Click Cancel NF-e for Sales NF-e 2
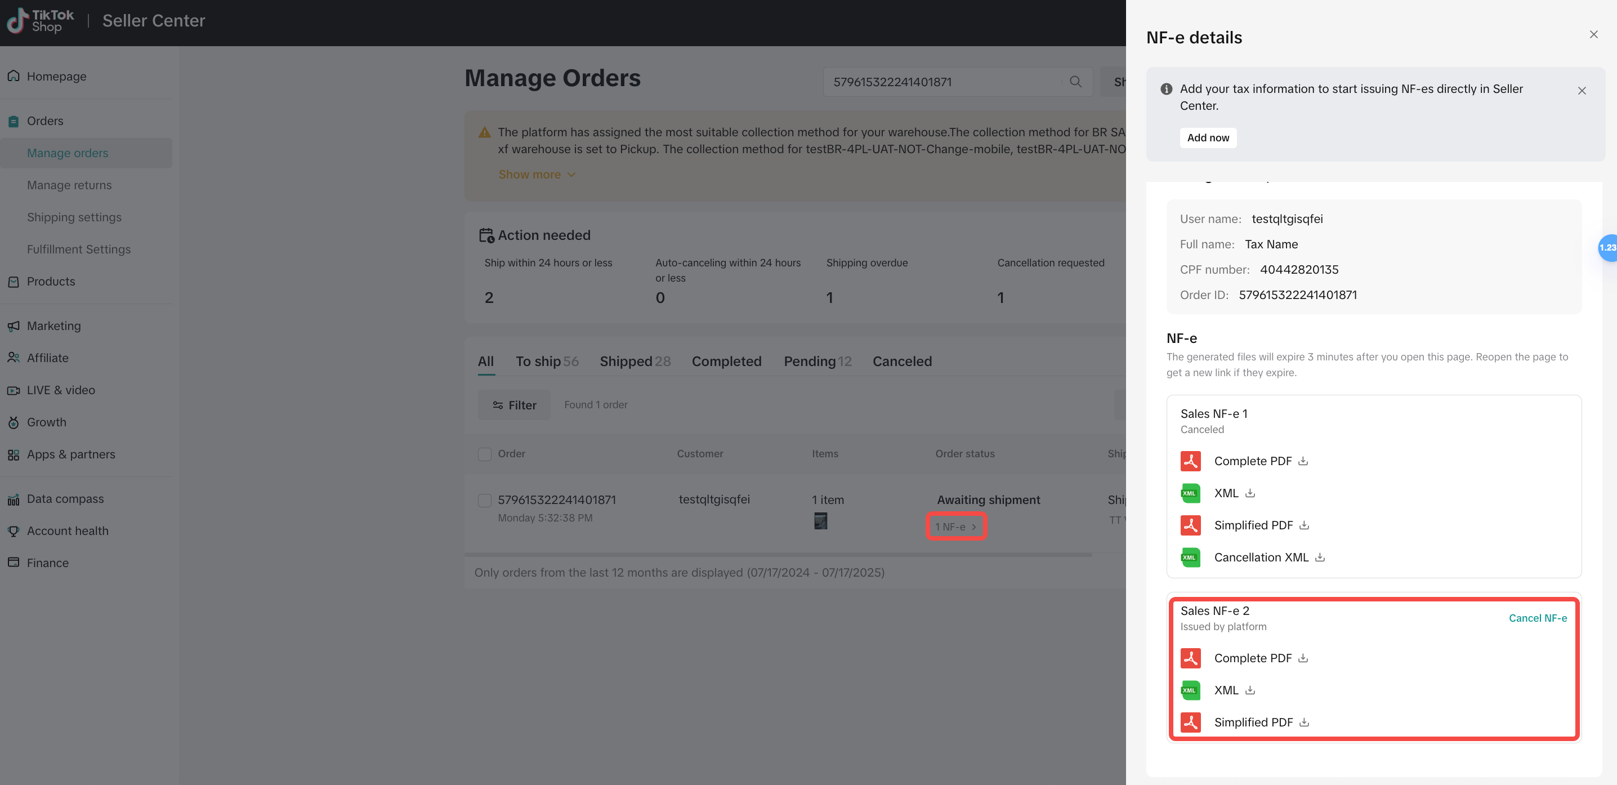 pos(1537,618)
